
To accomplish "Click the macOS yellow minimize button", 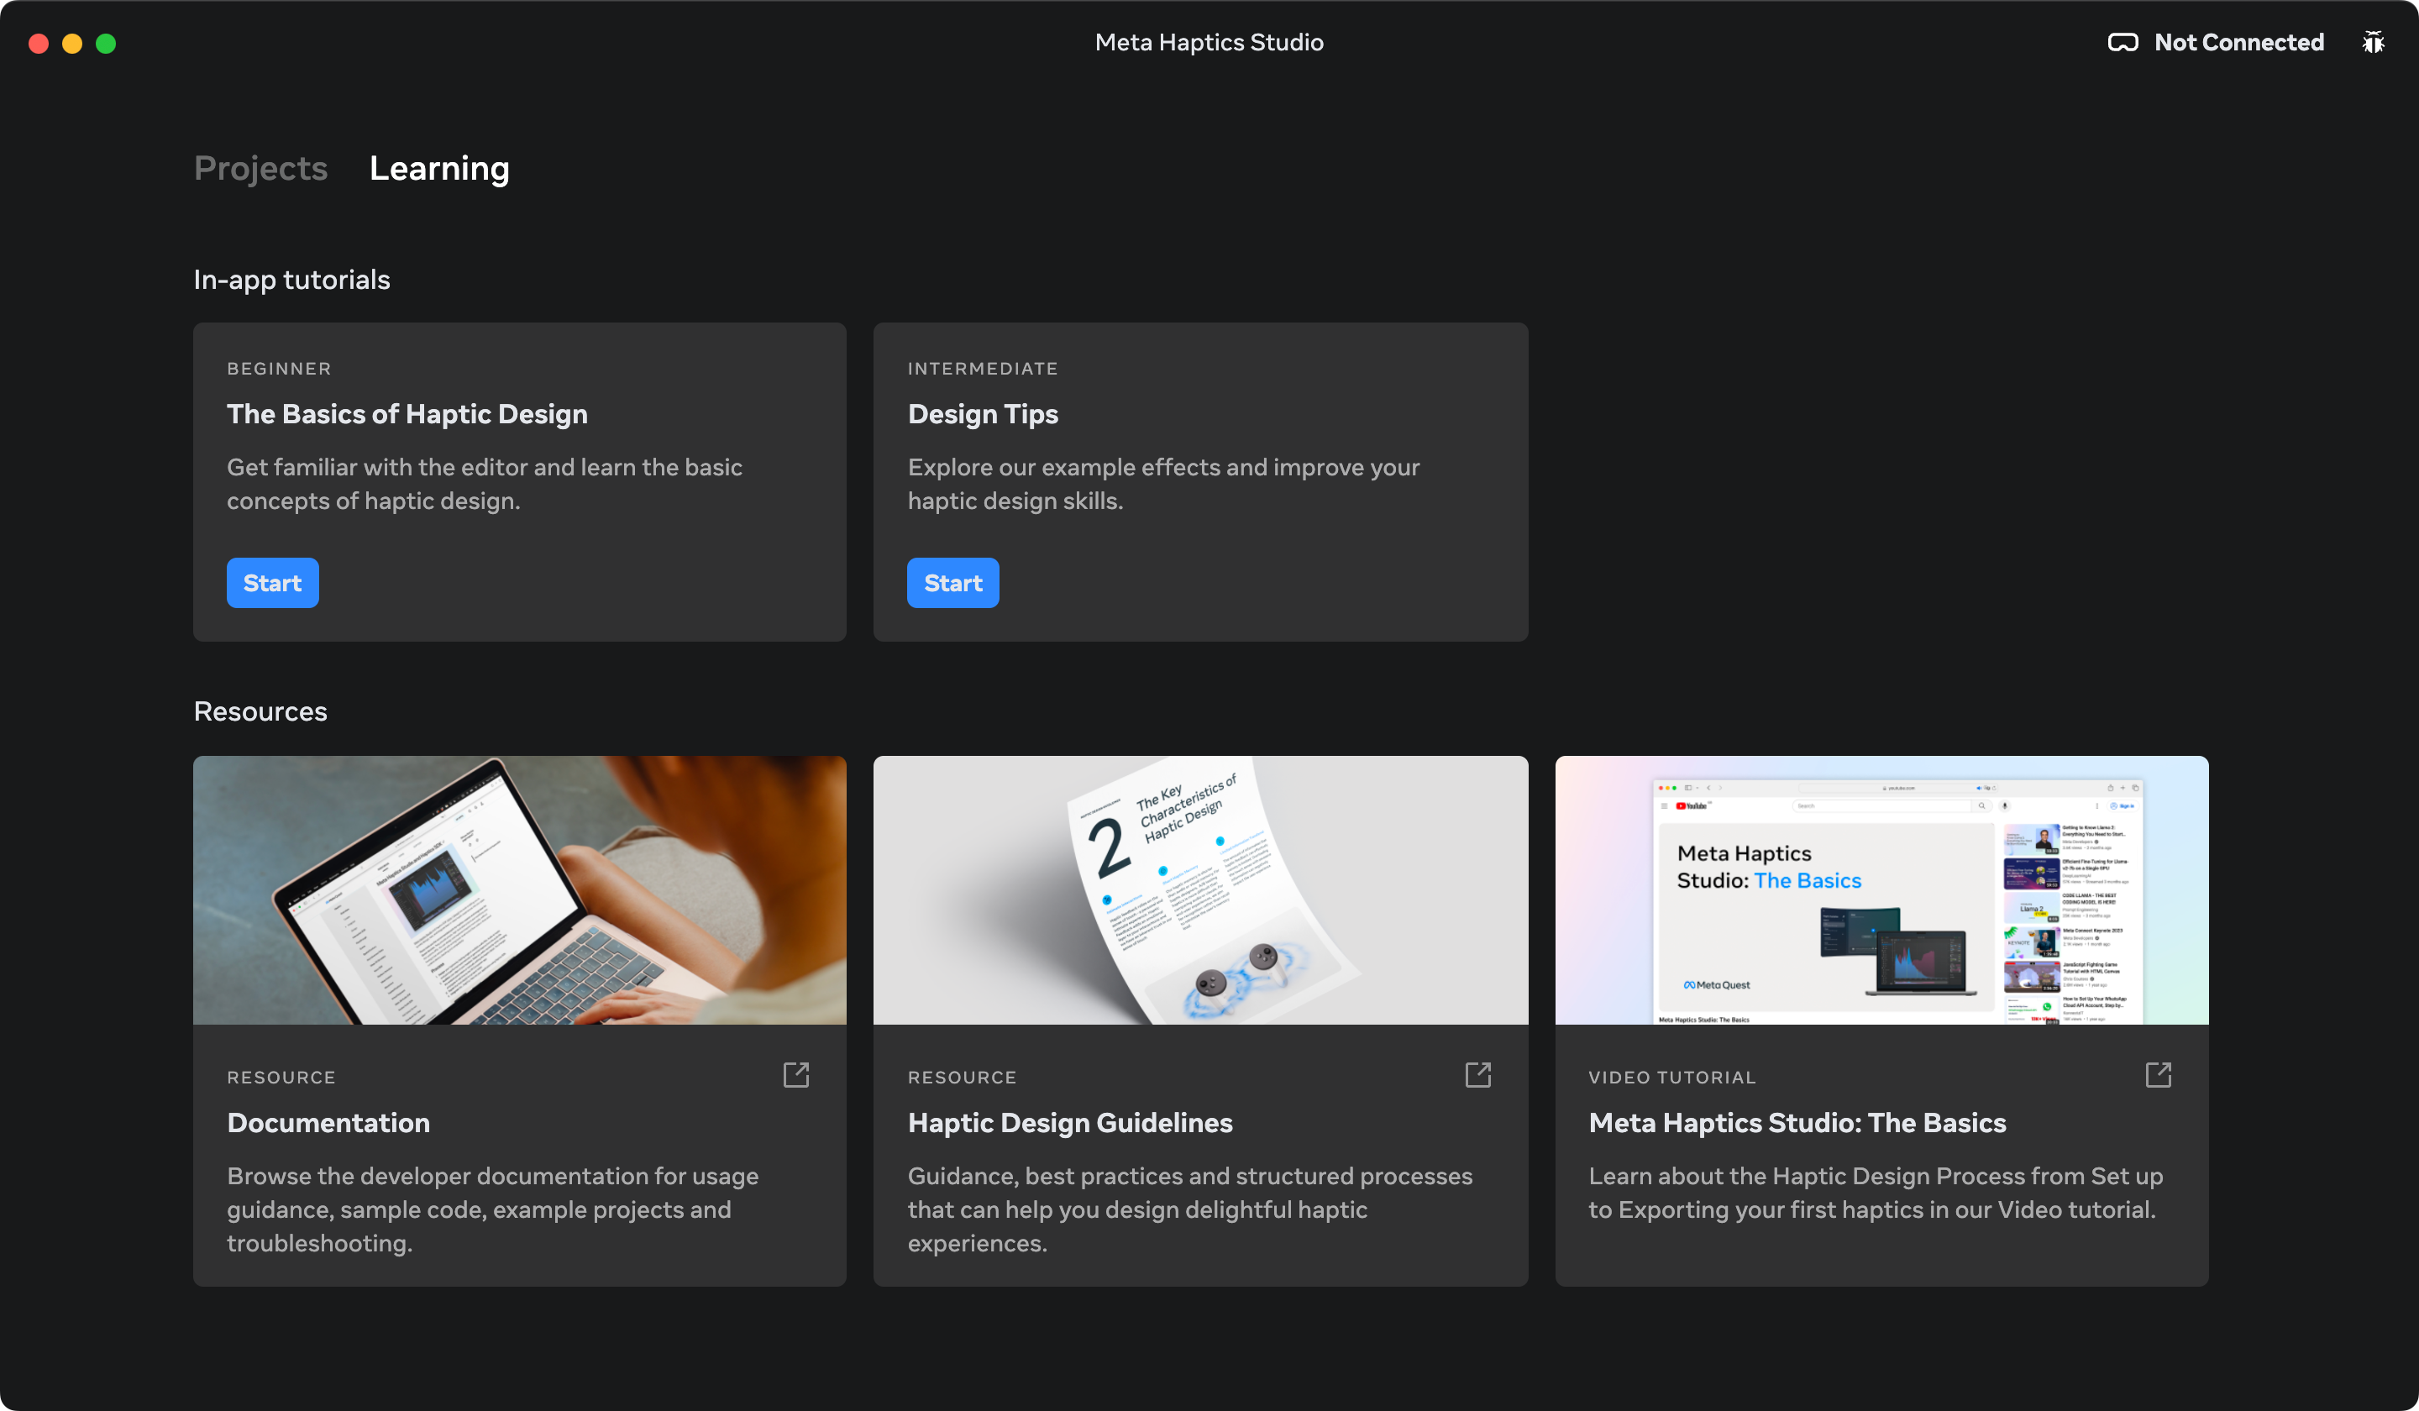I will [x=72, y=43].
